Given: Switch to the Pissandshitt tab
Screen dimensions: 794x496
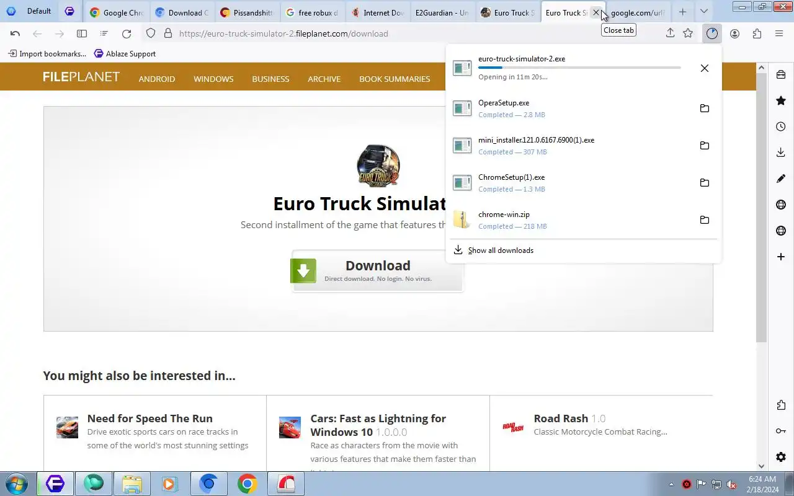Looking at the screenshot, I should pos(247,12).
